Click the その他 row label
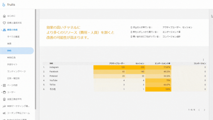Viewport: 213px width, 120px height. [x=52, y=89]
